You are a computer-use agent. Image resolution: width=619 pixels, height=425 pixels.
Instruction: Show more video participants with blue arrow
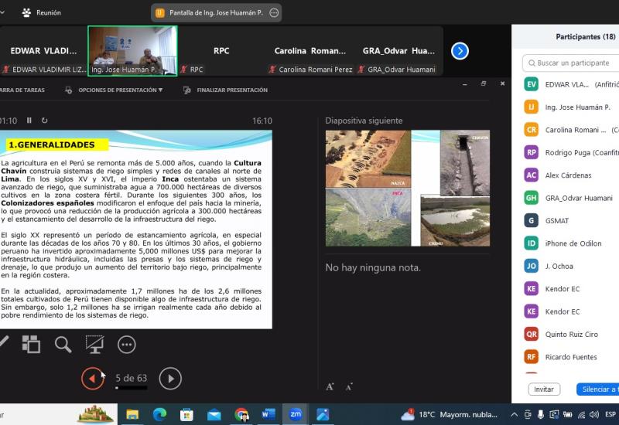[x=460, y=51]
